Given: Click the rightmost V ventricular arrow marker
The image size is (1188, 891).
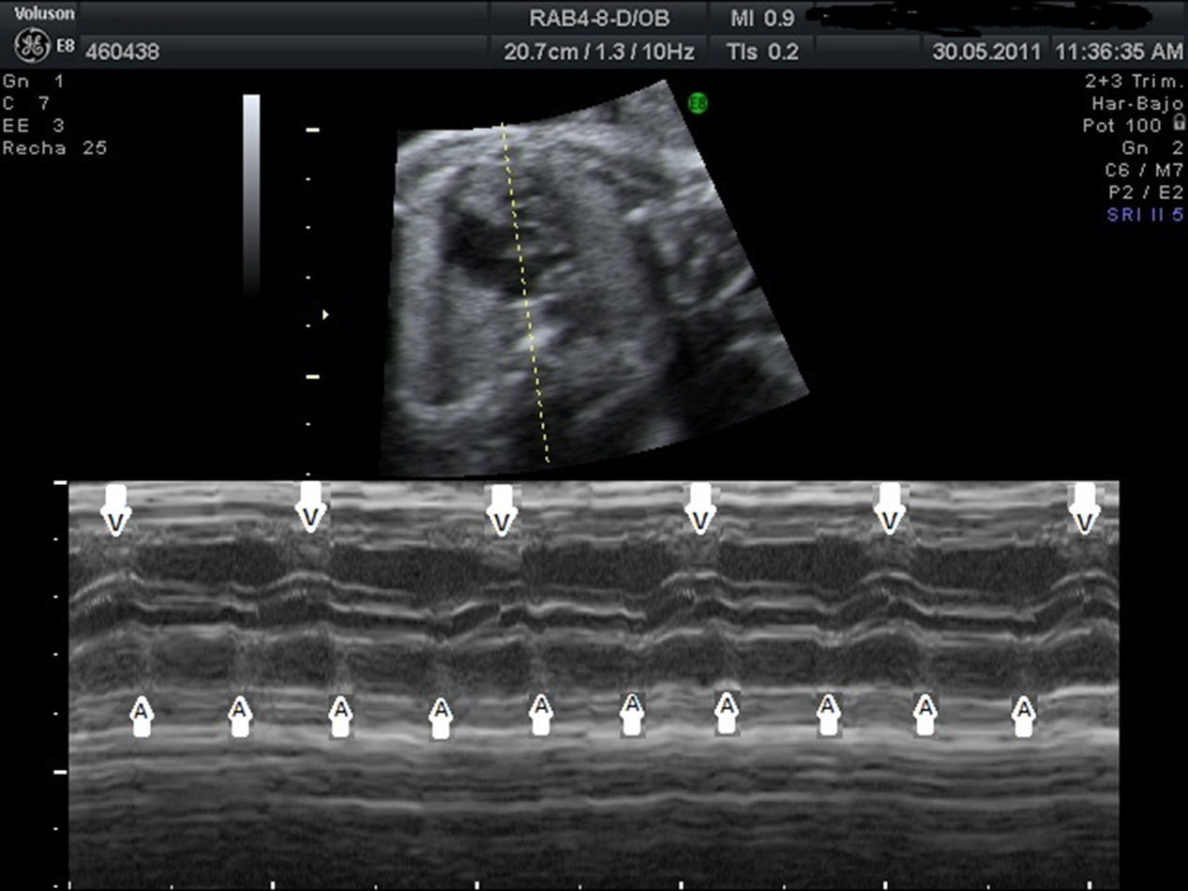Looking at the screenshot, I should [1085, 509].
